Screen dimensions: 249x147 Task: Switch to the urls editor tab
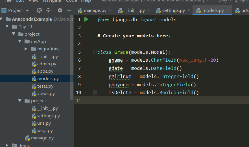tap(242, 10)
